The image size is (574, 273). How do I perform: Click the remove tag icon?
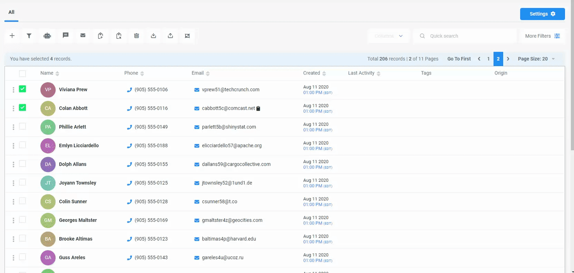119,36
